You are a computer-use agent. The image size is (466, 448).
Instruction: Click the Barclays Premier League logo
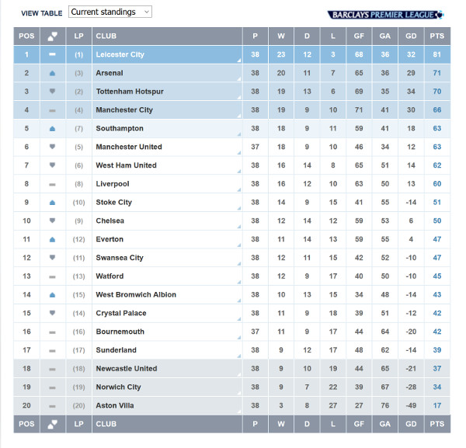click(385, 15)
